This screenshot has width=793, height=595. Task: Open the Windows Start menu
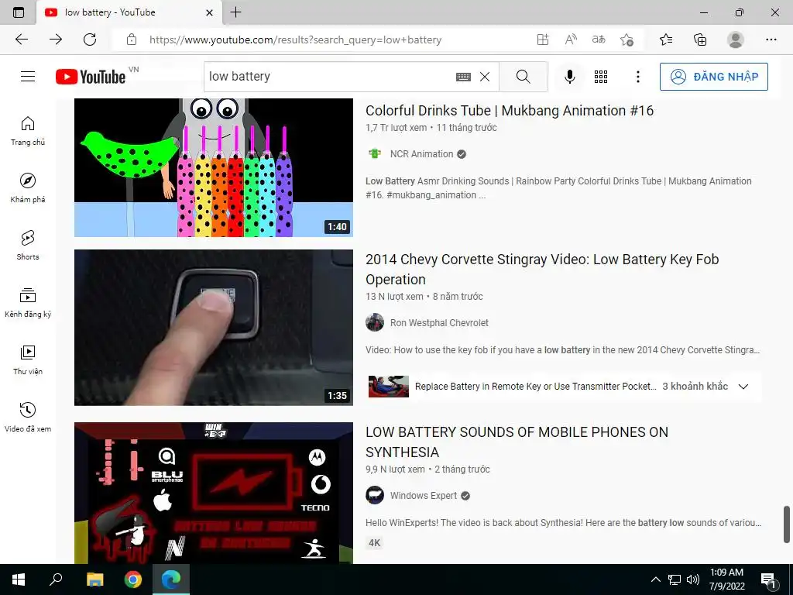point(19,580)
